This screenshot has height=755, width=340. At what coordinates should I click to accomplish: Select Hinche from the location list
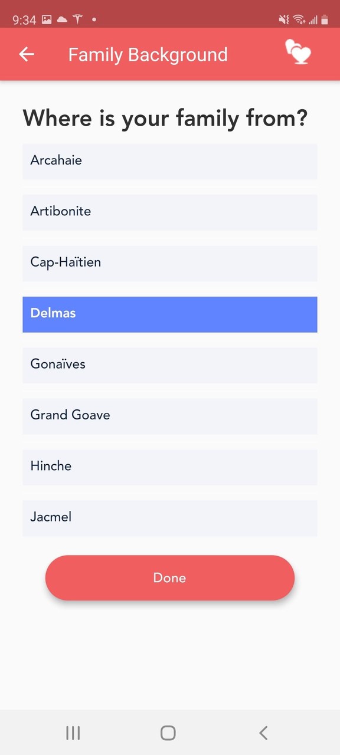170,467
